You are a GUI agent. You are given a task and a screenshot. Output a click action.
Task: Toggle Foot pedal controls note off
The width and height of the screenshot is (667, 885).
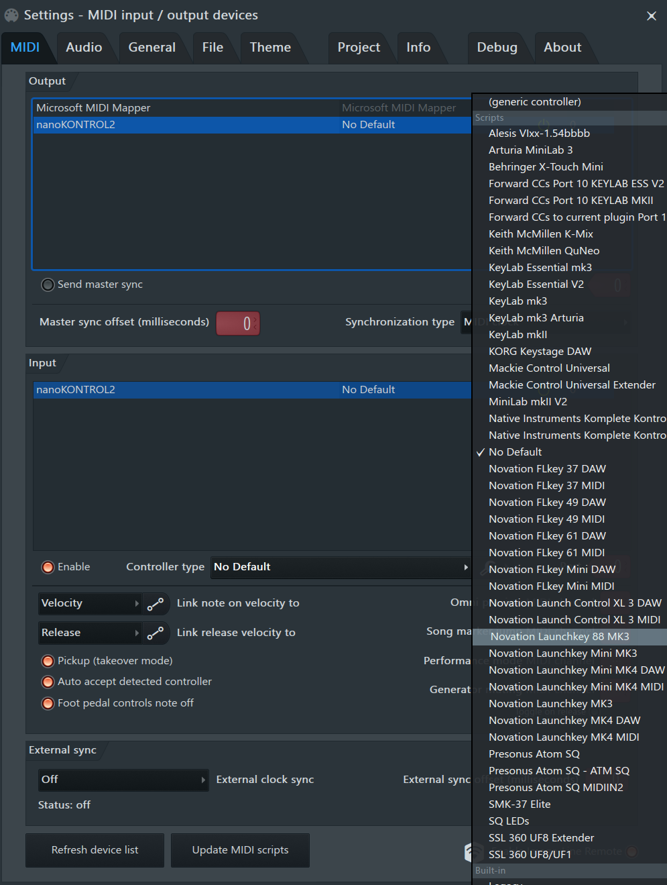tap(48, 703)
